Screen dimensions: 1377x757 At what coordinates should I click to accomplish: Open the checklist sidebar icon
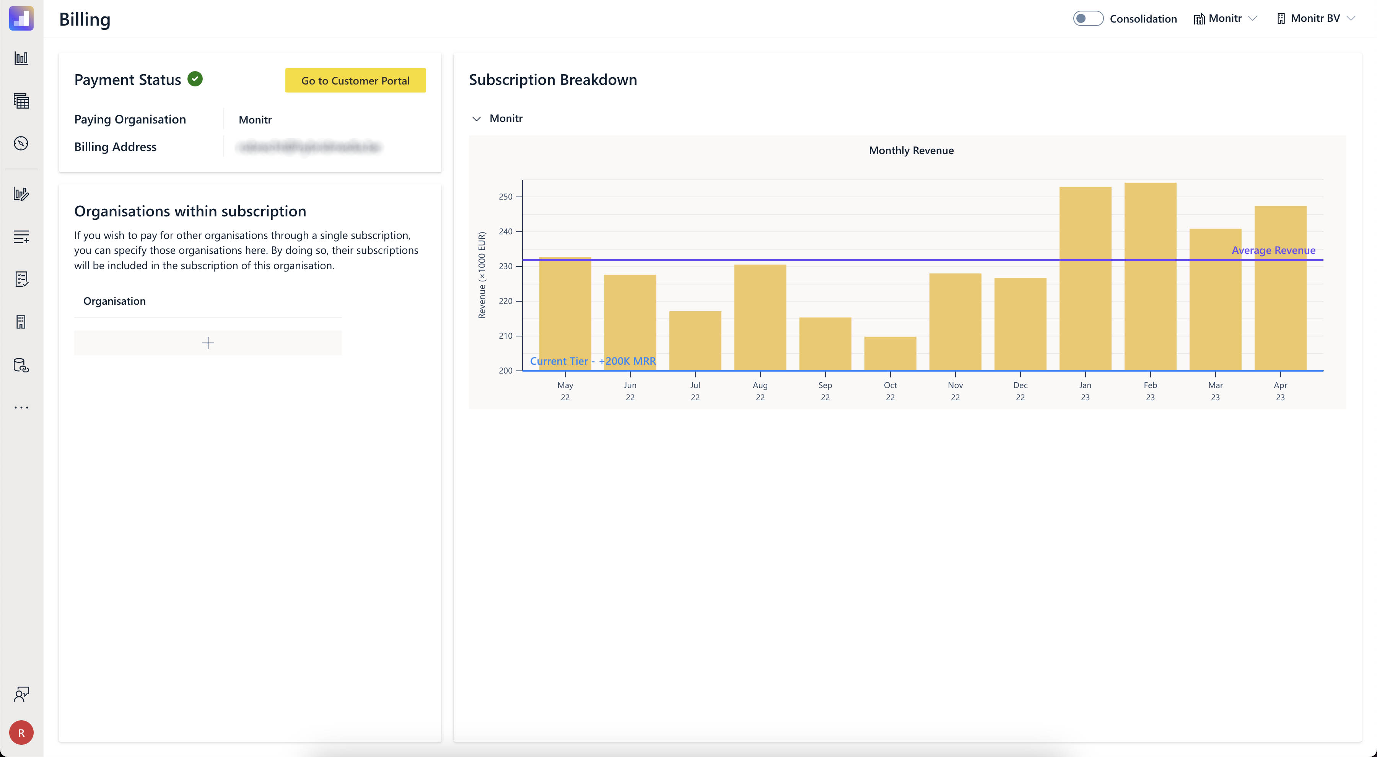(21, 279)
